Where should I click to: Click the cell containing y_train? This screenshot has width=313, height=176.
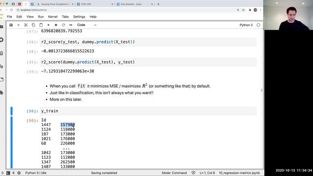pyautogui.click(x=148, y=111)
